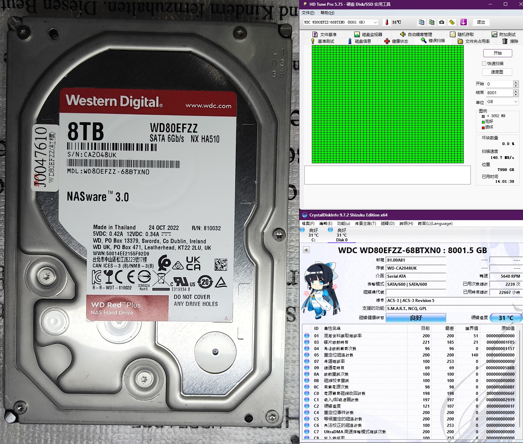Click the two-page copy-text icon in HD Tune toolbar
Viewport: 523px width, 444px height.
421,22
